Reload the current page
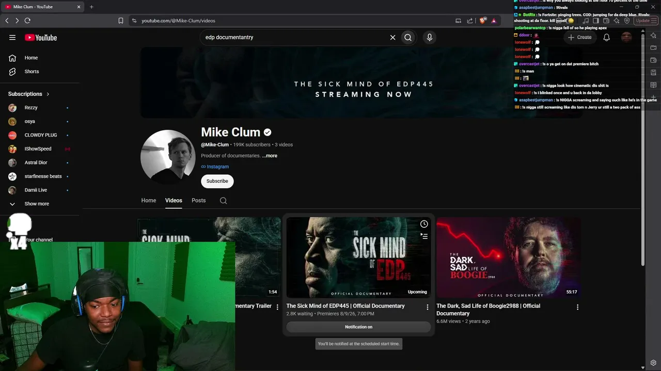Viewport: 661px width, 371px height. click(27, 21)
